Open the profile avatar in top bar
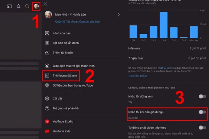Screen dimensions: 209x139 pyautogui.click(x=36, y=6)
